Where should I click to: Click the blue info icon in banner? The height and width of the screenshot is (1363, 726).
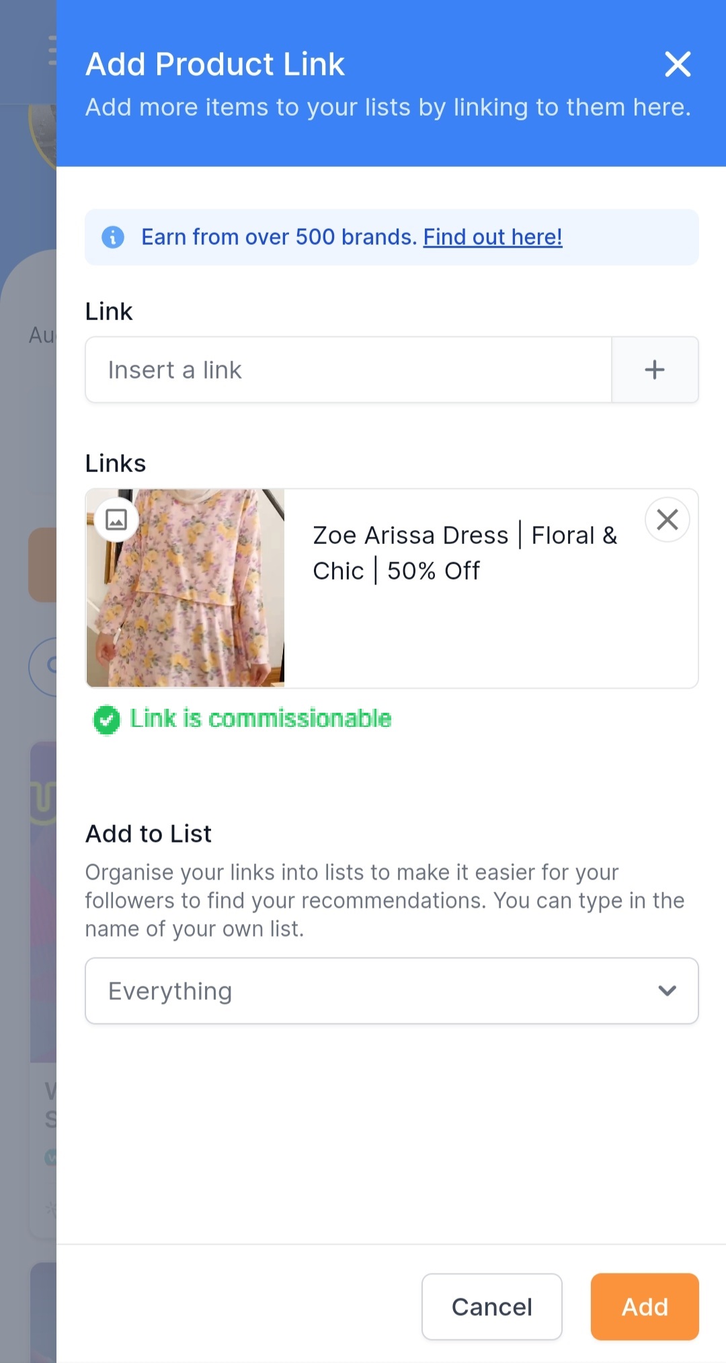(x=113, y=237)
